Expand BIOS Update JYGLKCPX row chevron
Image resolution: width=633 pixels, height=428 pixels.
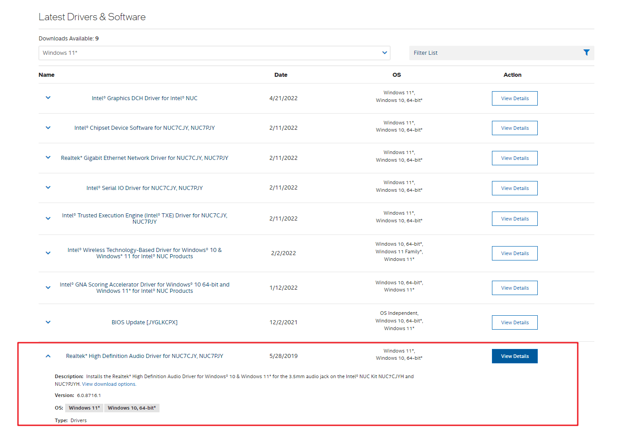tap(48, 322)
